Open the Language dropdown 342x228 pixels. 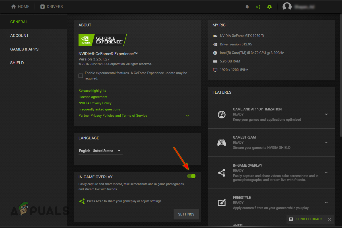(x=100, y=151)
